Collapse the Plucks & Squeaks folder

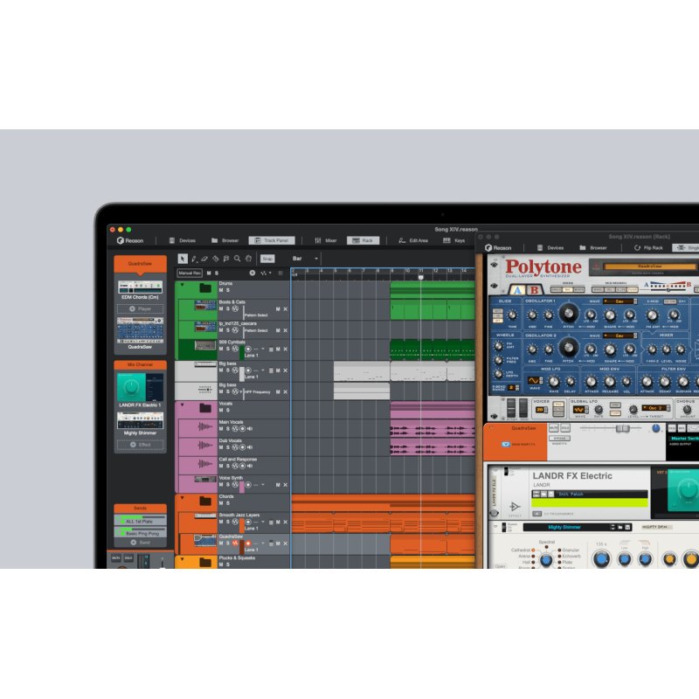(x=183, y=559)
